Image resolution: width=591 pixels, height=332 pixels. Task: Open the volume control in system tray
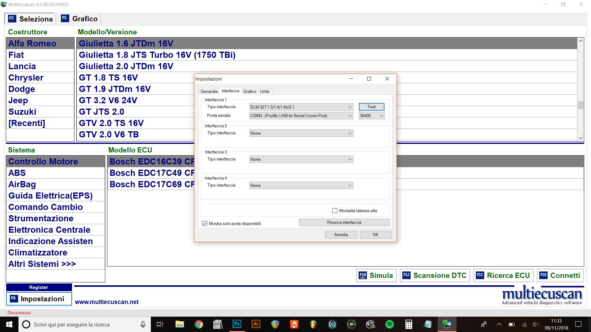536,324
